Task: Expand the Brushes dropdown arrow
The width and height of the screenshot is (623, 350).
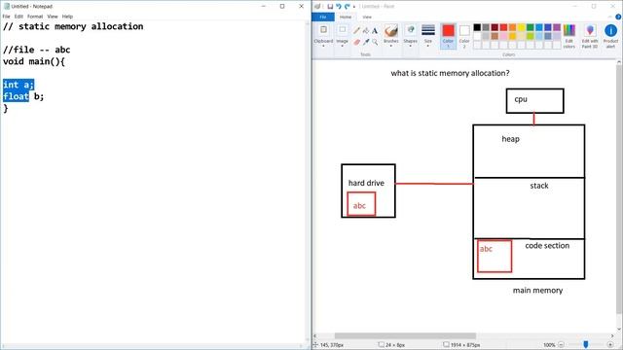Action: 391,46
